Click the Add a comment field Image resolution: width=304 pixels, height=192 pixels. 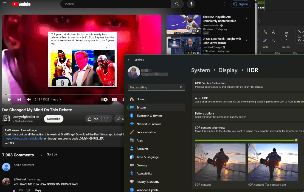[69, 165]
